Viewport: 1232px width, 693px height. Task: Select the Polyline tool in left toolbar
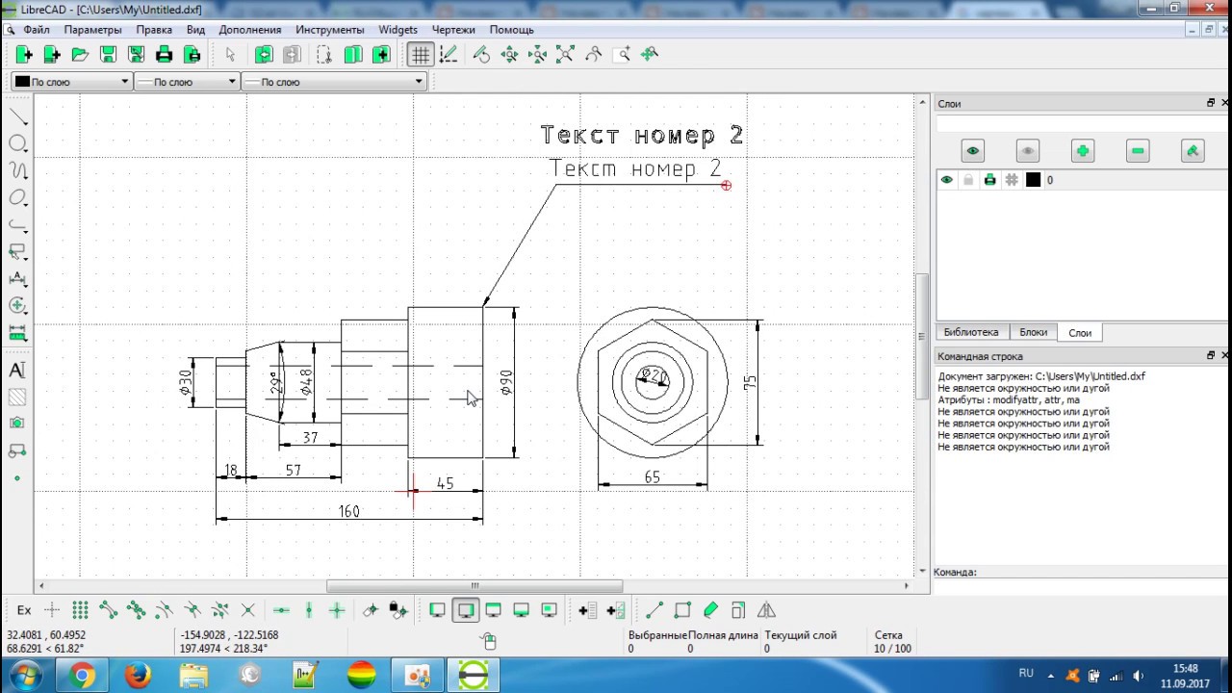(x=17, y=224)
